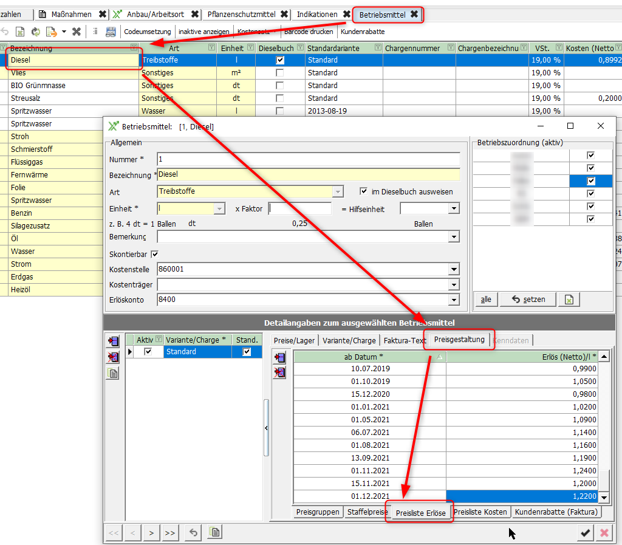
Task: Delete row icon beside price list
Action: pos(279,372)
